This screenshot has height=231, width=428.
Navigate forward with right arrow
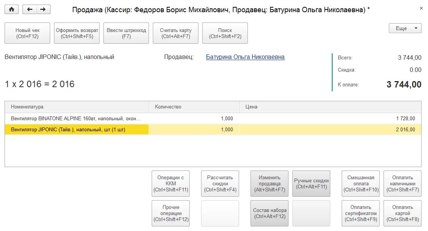[x=43, y=10]
